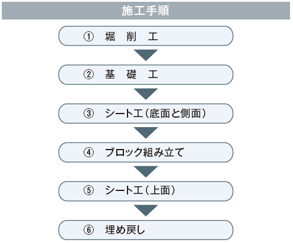Click the 掘削工 text label
This screenshot has height=243, width=293.
click(132, 37)
